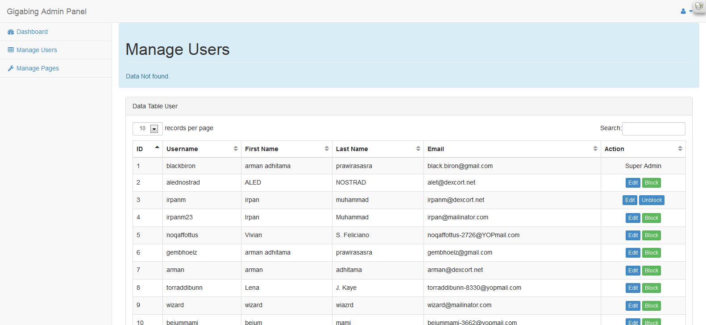
Task: Click the Manage Pages wrench icon
Action: pyautogui.click(x=11, y=68)
